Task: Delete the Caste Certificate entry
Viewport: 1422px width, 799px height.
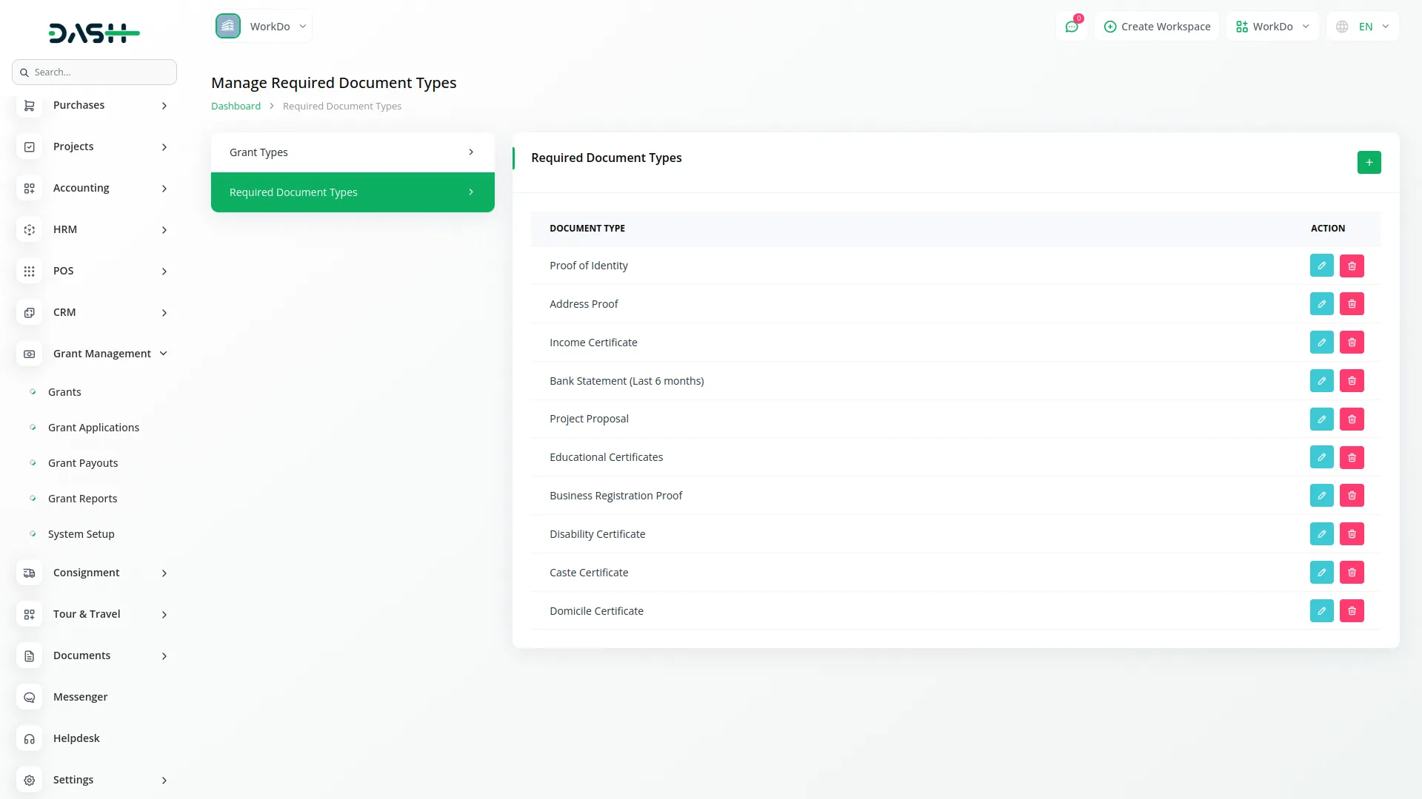Action: pos(1352,572)
